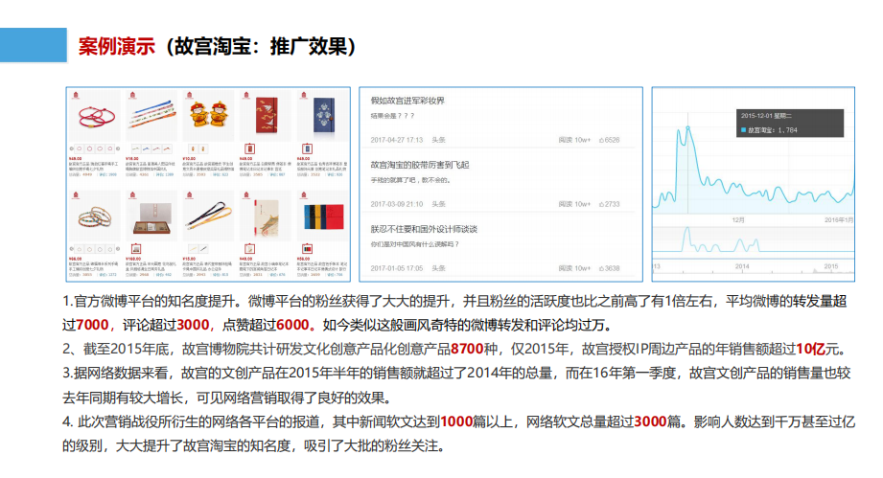The width and height of the screenshot is (883, 478).
Task: Click the ¥10.00 price
Action: 189,159
